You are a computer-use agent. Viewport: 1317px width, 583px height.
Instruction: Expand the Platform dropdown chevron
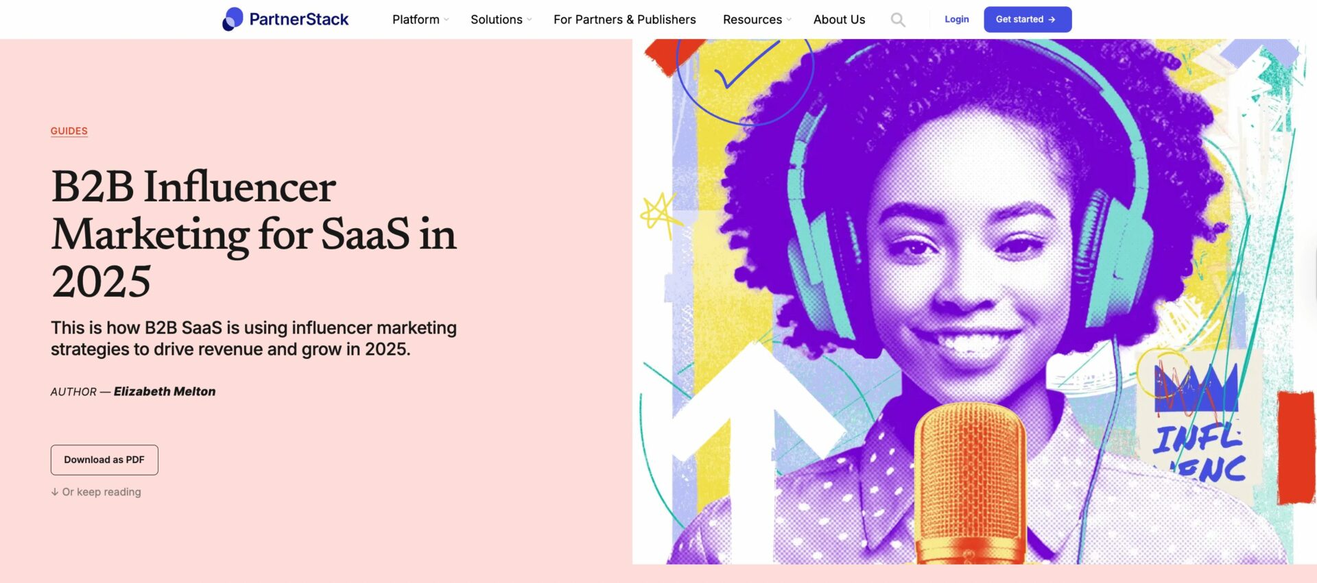point(447,20)
